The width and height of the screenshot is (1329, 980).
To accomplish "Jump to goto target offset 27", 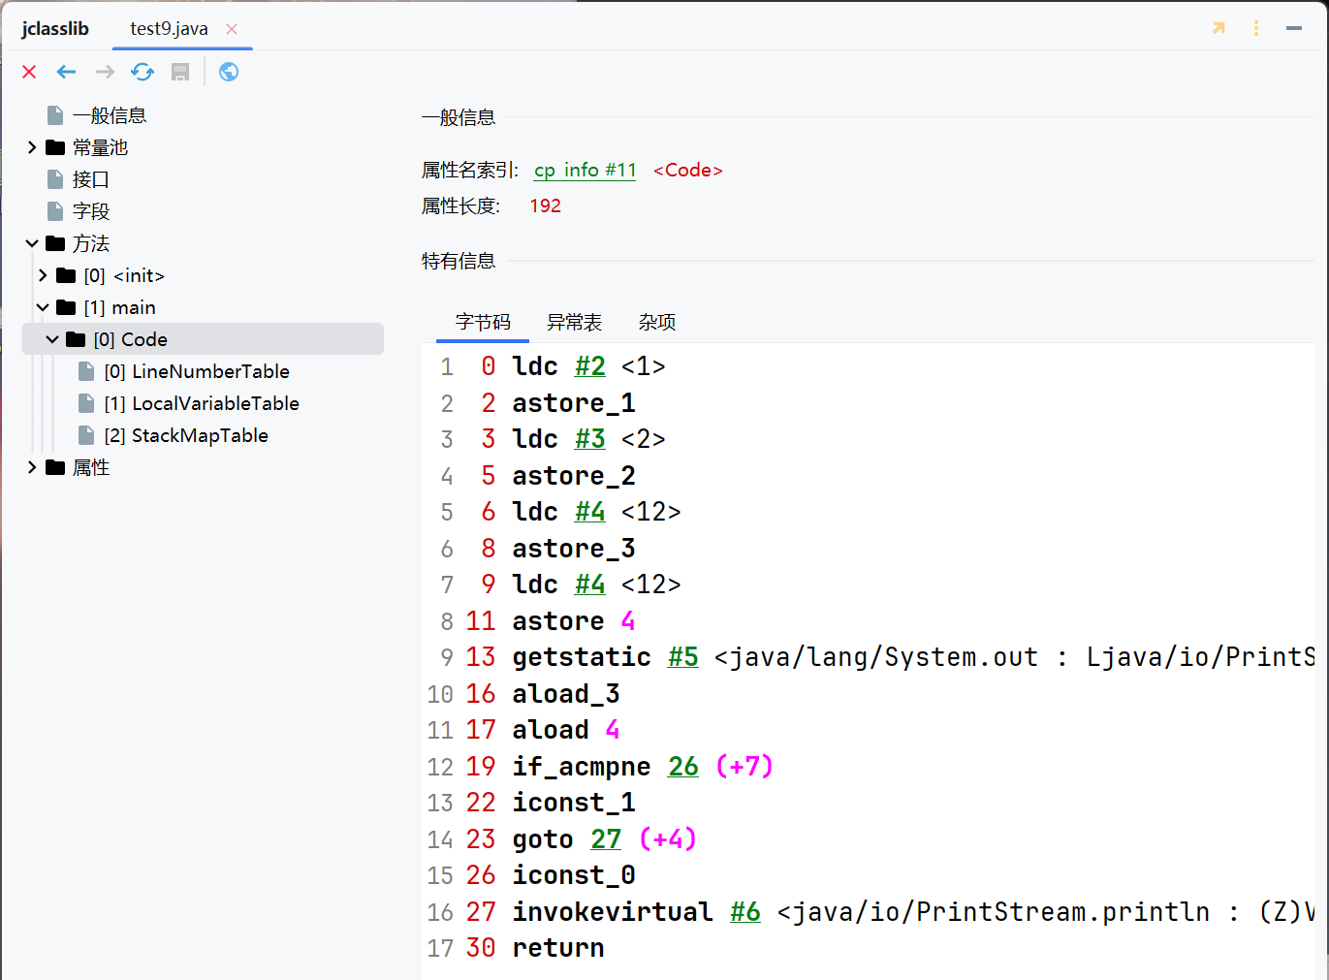I will tap(605, 838).
